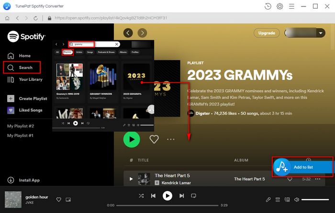The image size is (335, 213).
Task: Open TunePat settings gear
Action: [279, 6]
